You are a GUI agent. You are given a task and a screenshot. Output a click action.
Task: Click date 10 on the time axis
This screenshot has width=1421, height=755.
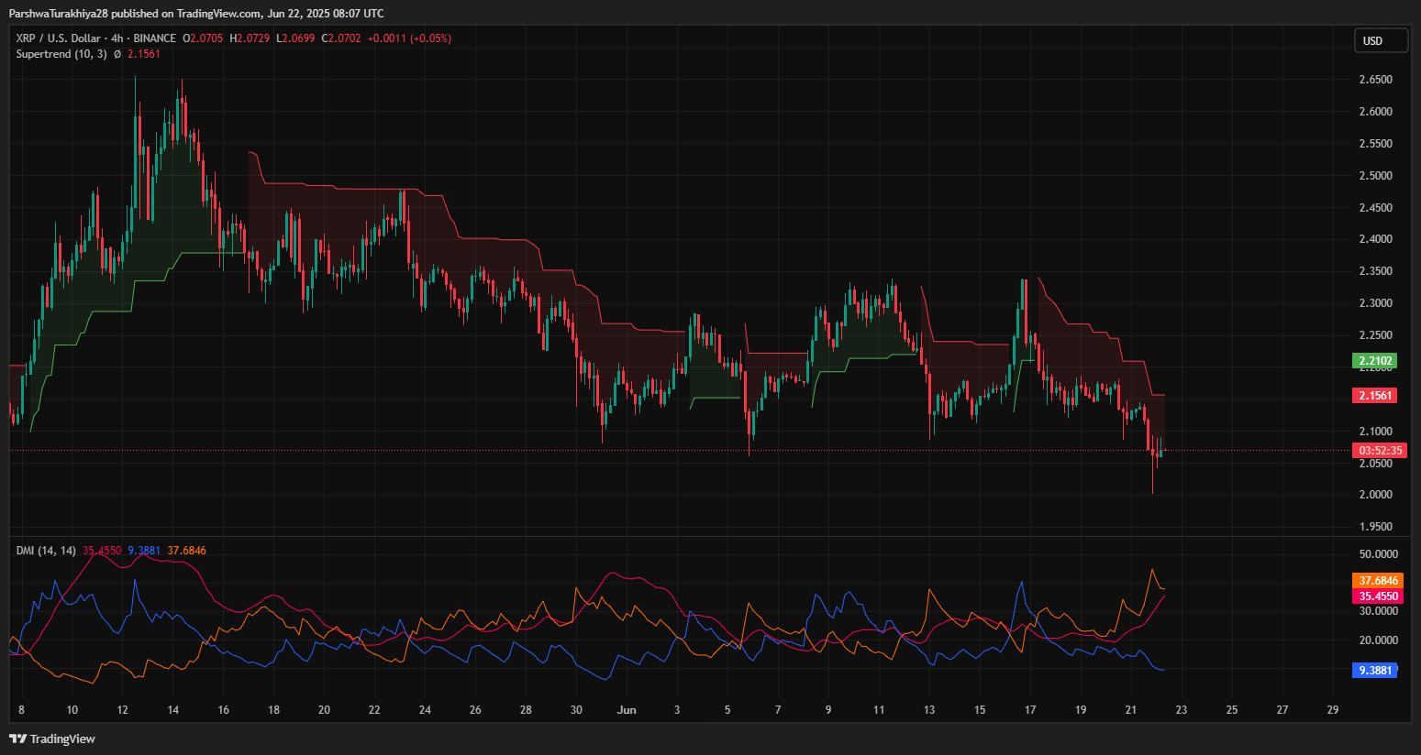pyautogui.click(x=72, y=710)
